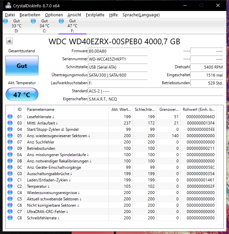Screen dimensions: 229x234
Task: Click the Standard field ACS-2
Action: [x=155, y=91]
